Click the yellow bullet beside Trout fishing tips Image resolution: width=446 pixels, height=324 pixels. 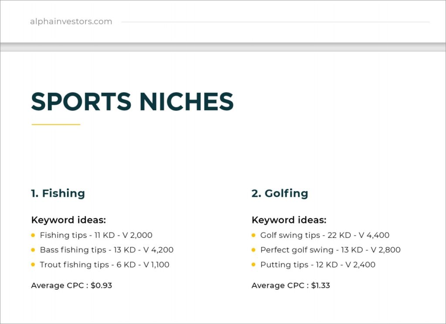coord(33,265)
